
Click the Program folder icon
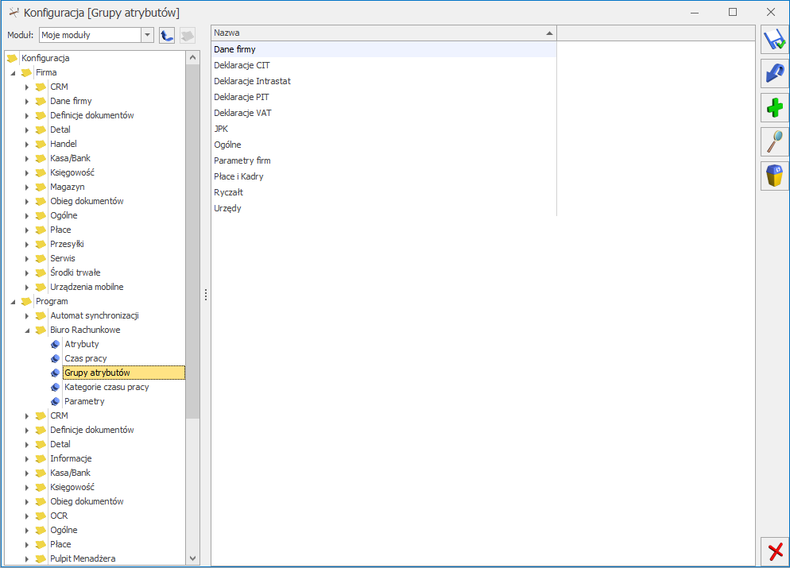pyautogui.click(x=27, y=302)
